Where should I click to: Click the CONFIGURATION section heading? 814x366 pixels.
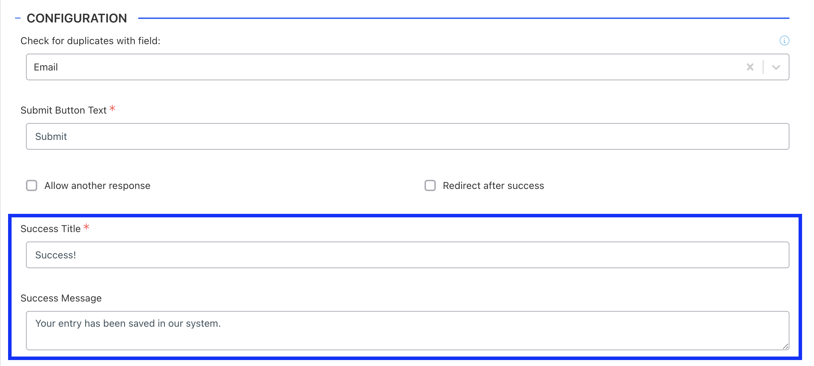(x=77, y=18)
